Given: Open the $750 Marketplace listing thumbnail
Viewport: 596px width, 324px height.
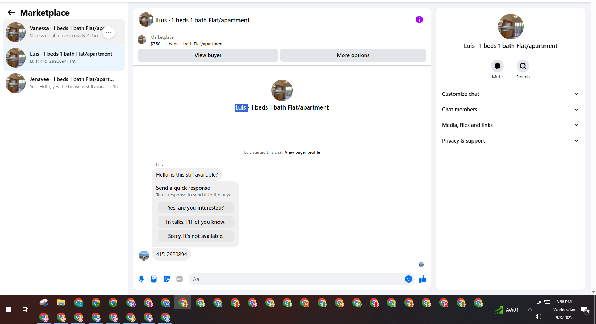Looking at the screenshot, I should [x=142, y=40].
